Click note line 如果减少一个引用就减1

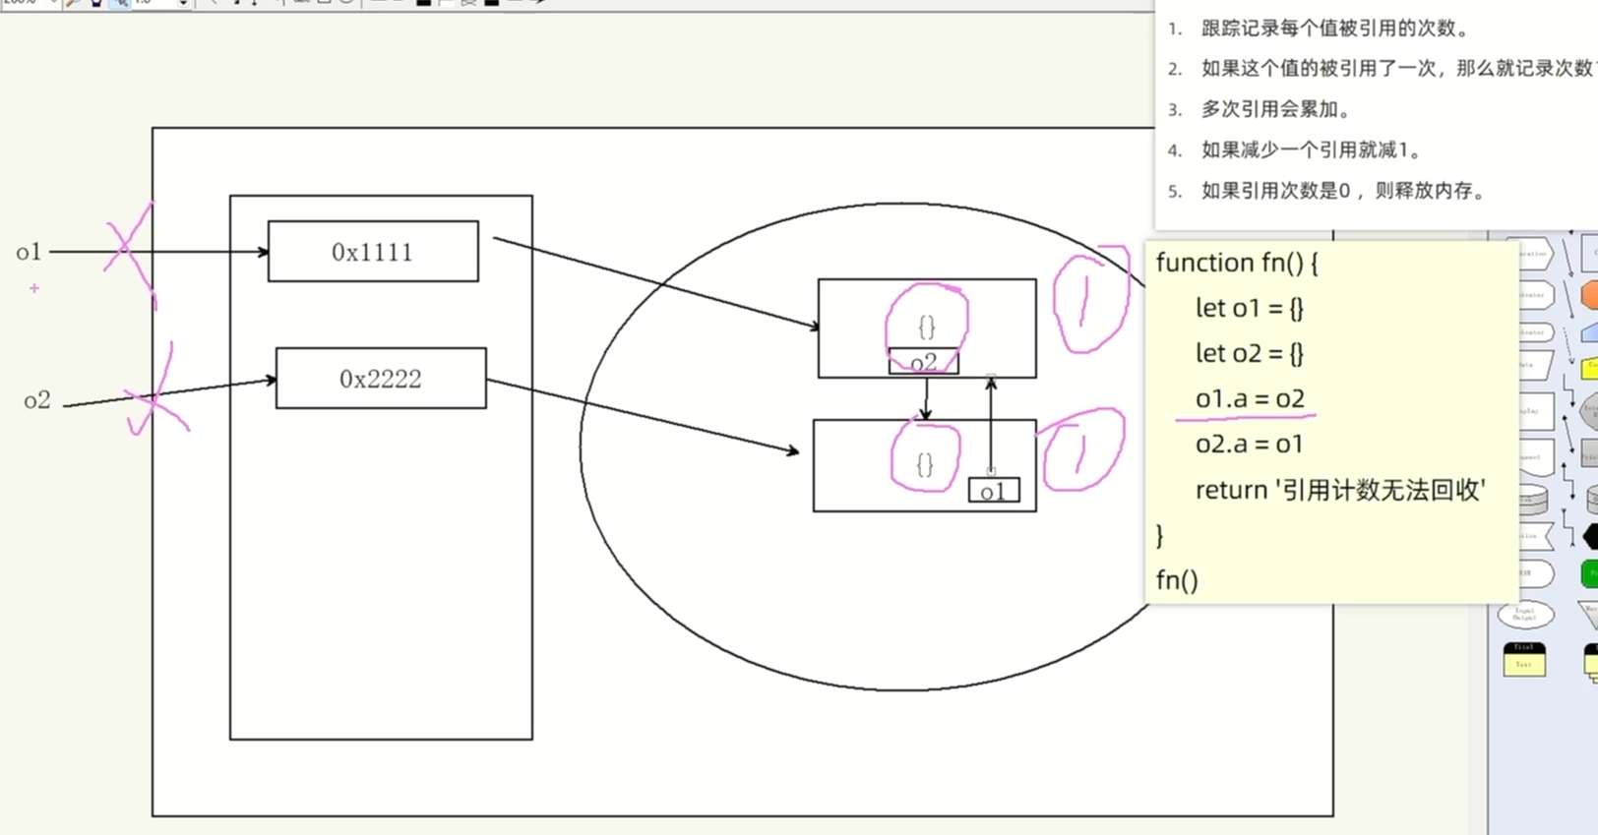tap(1311, 149)
